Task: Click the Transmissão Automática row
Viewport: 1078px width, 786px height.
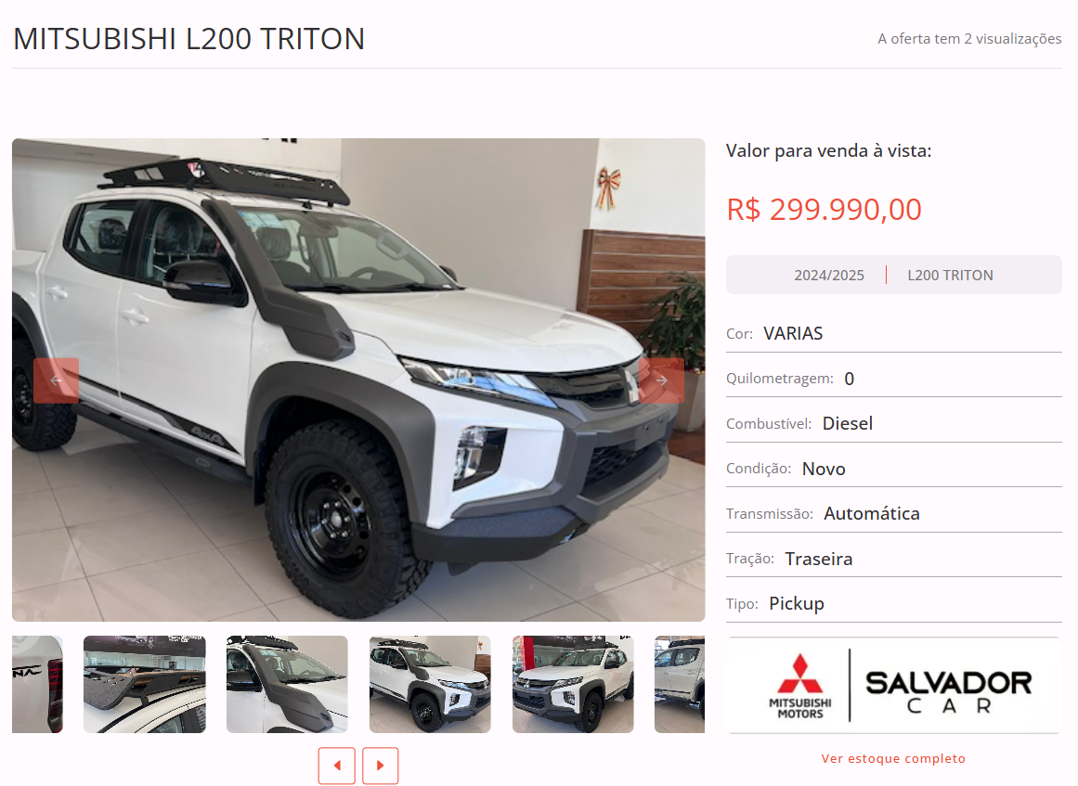Action: (894, 513)
